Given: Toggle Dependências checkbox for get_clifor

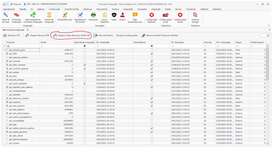Looking at the screenshot, I should [152, 54].
